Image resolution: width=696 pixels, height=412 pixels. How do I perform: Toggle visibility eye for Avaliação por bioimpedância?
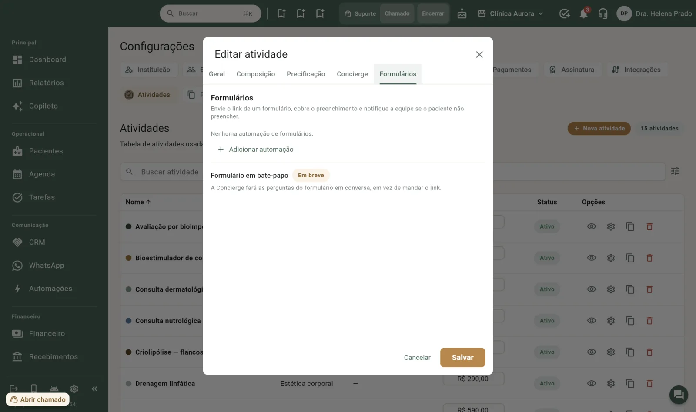click(592, 226)
